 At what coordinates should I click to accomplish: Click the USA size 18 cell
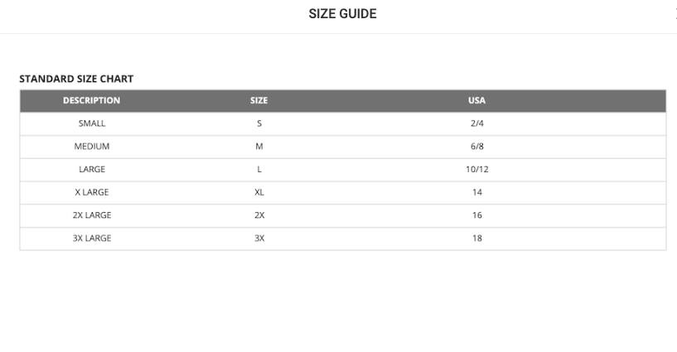pyautogui.click(x=476, y=239)
